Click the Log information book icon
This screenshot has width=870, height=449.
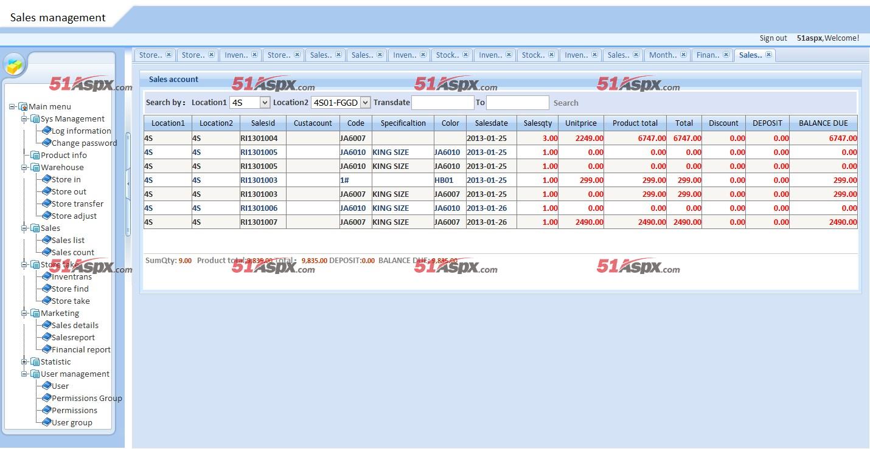click(x=46, y=131)
